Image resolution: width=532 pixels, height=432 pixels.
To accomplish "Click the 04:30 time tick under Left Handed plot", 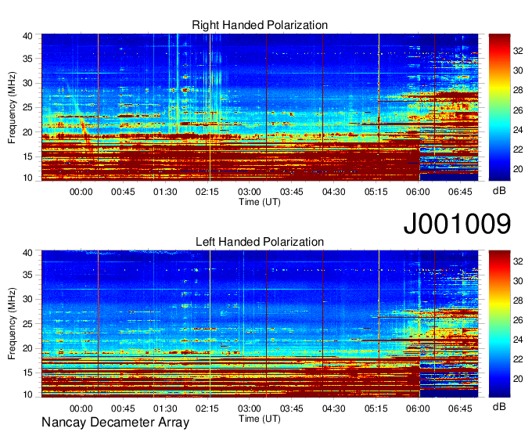I will tap(333, 409).
